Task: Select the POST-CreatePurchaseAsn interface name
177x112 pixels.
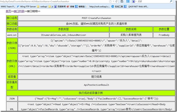Action: [96, 18]
